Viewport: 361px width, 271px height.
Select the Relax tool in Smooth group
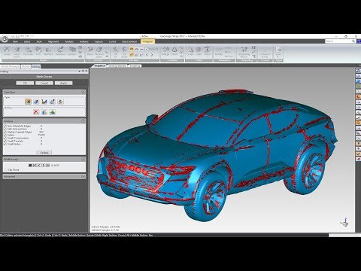(x=89, y=51)
